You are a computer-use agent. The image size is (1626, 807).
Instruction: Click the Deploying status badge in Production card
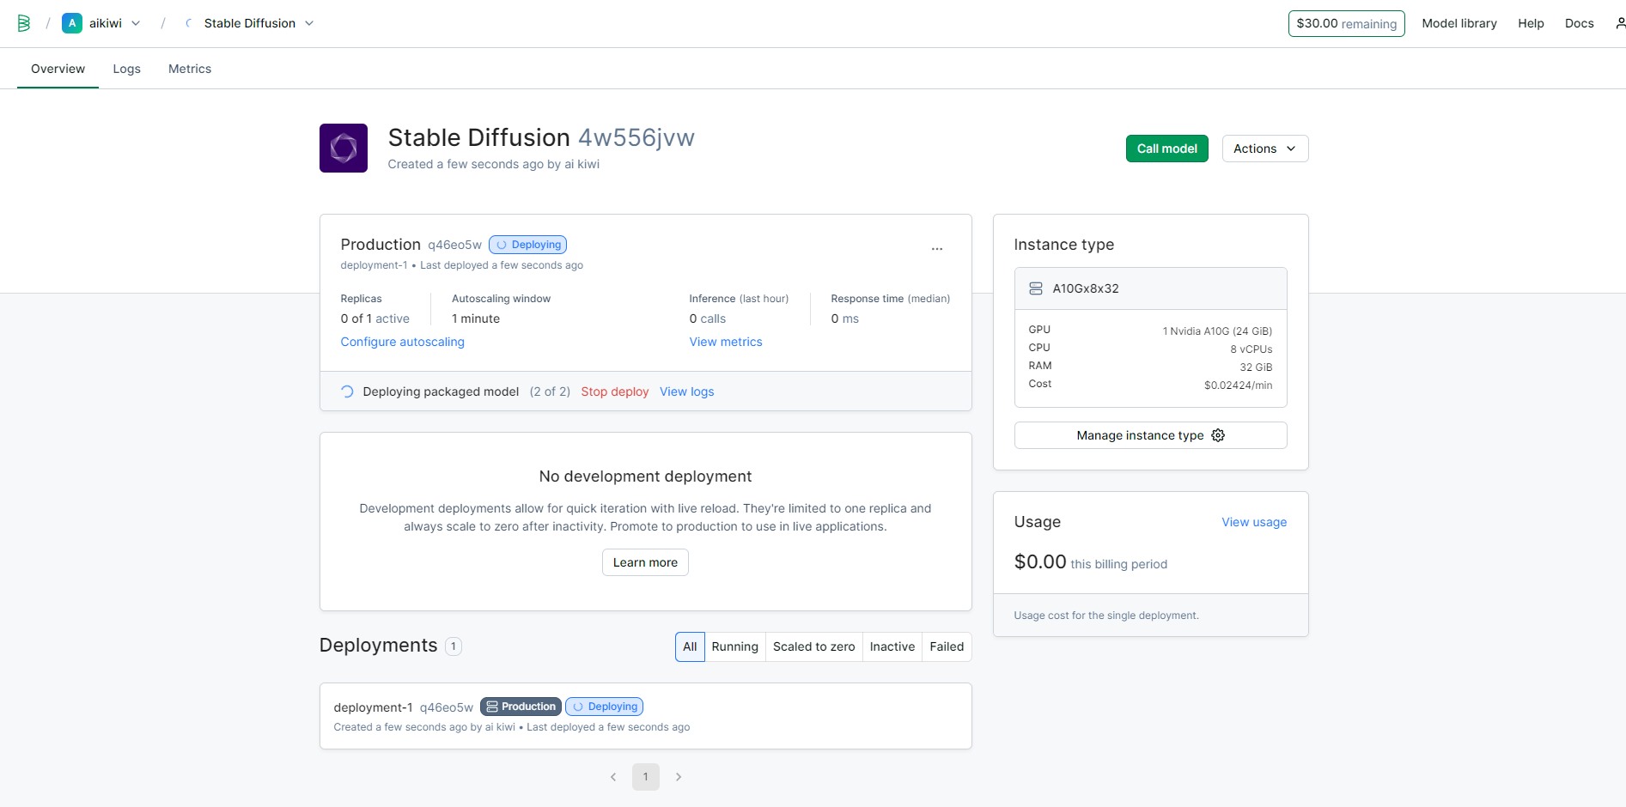528,245
